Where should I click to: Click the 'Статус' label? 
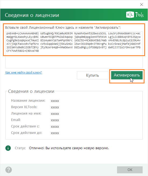[x=20, y=148]
